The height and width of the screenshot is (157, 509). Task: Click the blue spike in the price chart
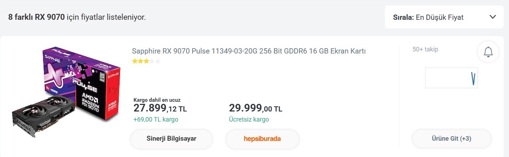click(x=473, y=78)
